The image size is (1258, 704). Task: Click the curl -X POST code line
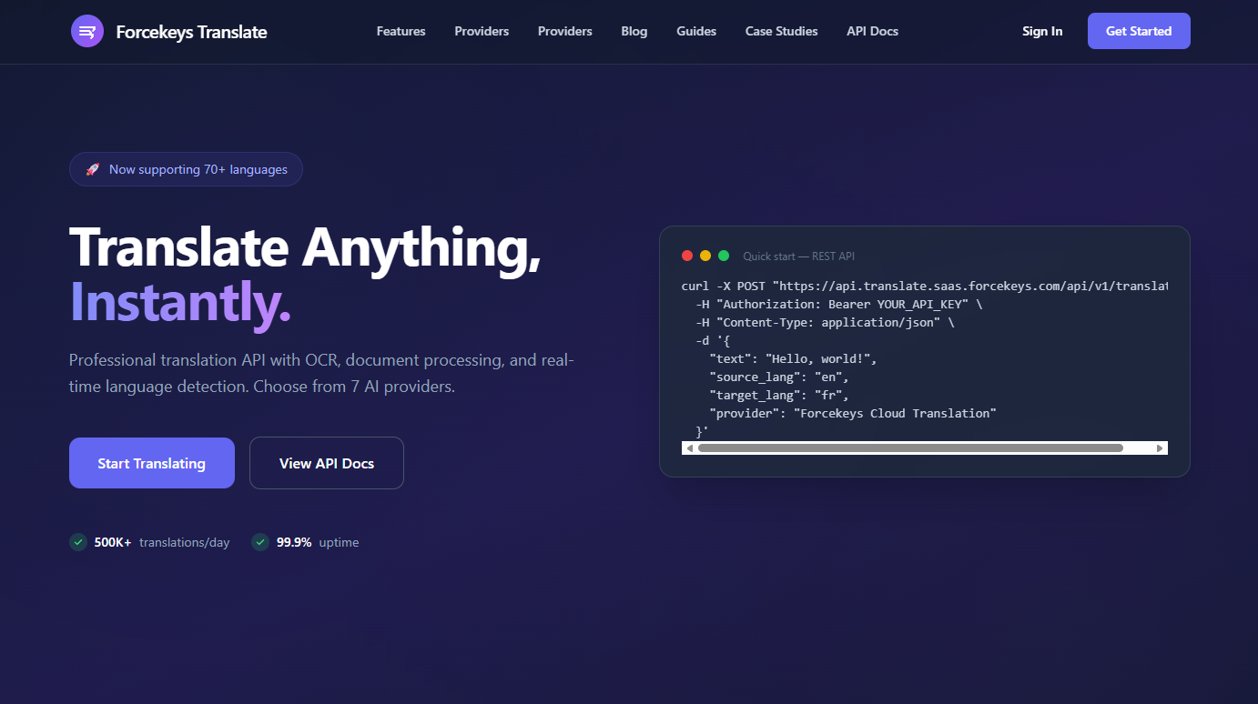[924, 286]
